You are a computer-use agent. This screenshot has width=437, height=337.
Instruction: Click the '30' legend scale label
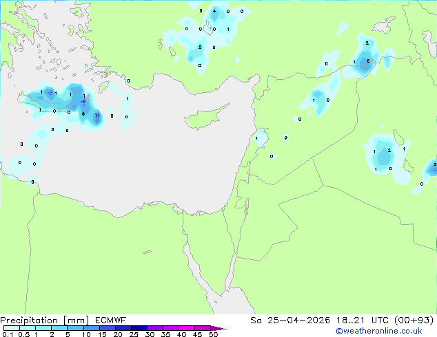pos(150,334)
